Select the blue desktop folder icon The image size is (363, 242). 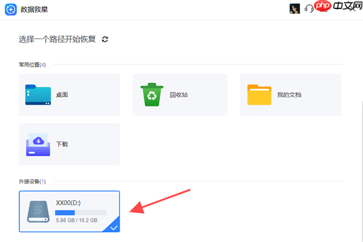[38, 95]
